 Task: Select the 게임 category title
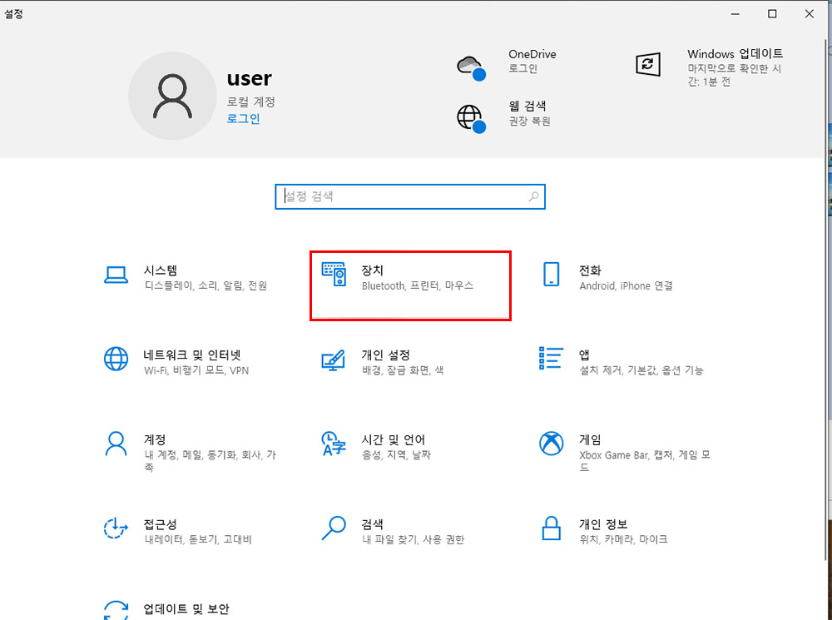click(590, 439)
